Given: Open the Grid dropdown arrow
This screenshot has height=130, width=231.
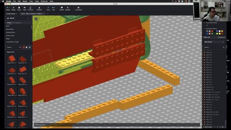Looking at the screenshot, I should pyautogui.click(x=55, y=8).
